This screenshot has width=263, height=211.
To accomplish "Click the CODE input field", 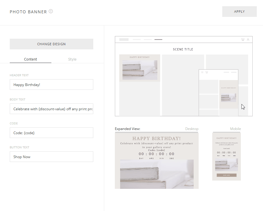I will (x=51, y=133).
